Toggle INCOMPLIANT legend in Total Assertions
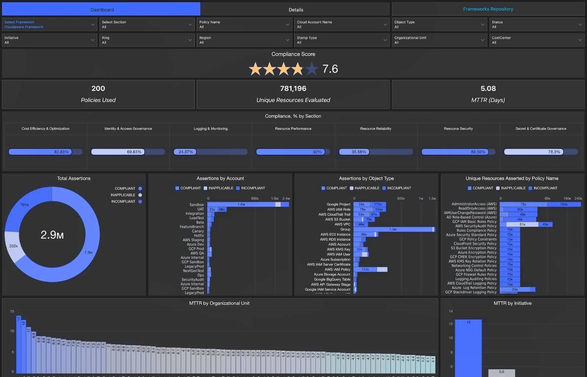The height and width of the screenshot is (377, 587). pos(127,202)
